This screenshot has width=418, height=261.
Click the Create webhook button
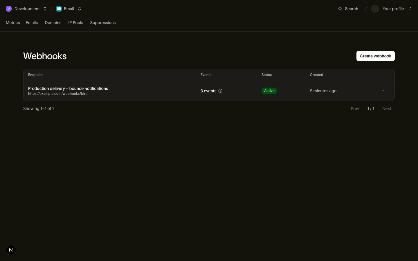[x=375, y=56]
